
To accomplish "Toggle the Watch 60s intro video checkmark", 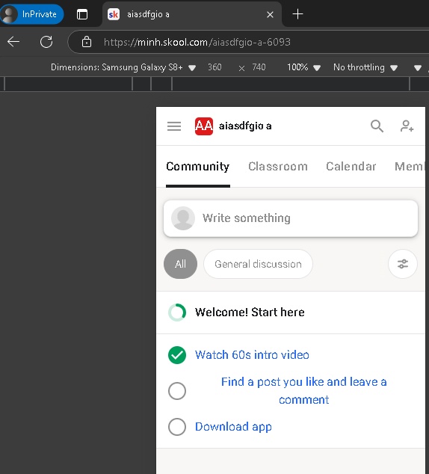I will click(177, 355).
